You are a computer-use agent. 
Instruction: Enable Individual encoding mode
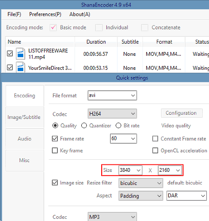click(99, 27)
